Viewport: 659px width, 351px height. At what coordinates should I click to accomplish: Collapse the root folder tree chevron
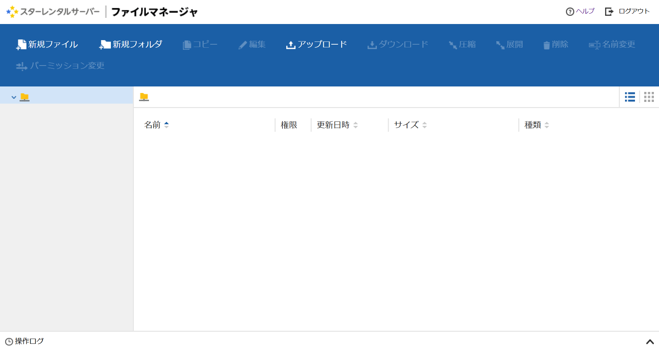14,97
